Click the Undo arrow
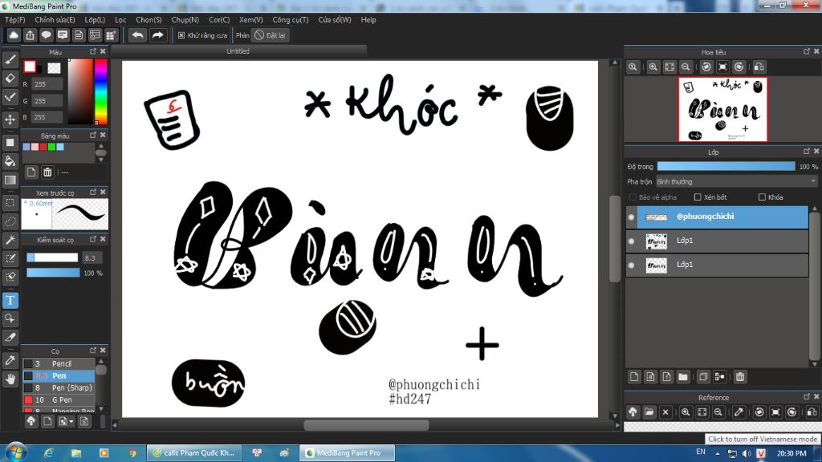Screen dimensions: 822x462 138,35
